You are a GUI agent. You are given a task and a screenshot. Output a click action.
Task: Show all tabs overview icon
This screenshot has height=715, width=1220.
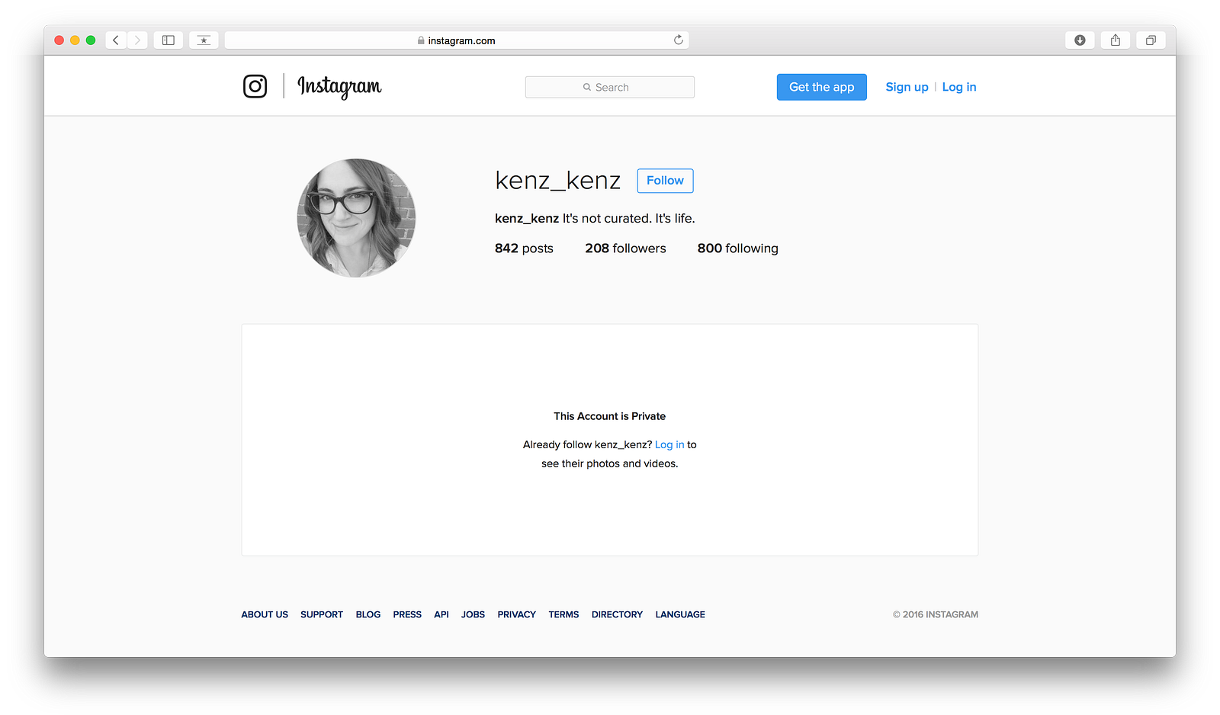click(1151, 40)
